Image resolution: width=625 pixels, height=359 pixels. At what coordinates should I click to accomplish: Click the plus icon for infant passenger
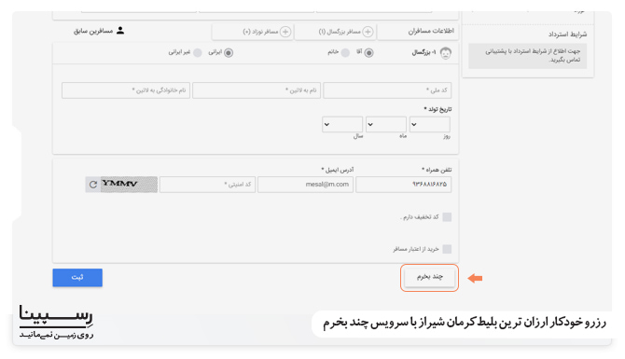click(x=285, y=32)
